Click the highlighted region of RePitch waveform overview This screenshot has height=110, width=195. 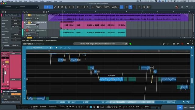click(x=132, y=102)
